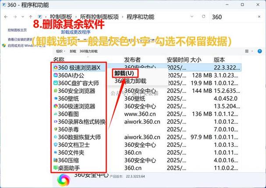The height and width of the screenshot is (188, 266).
Task: Select the 桌面助手 entry
Action: (x=69, y=168)
